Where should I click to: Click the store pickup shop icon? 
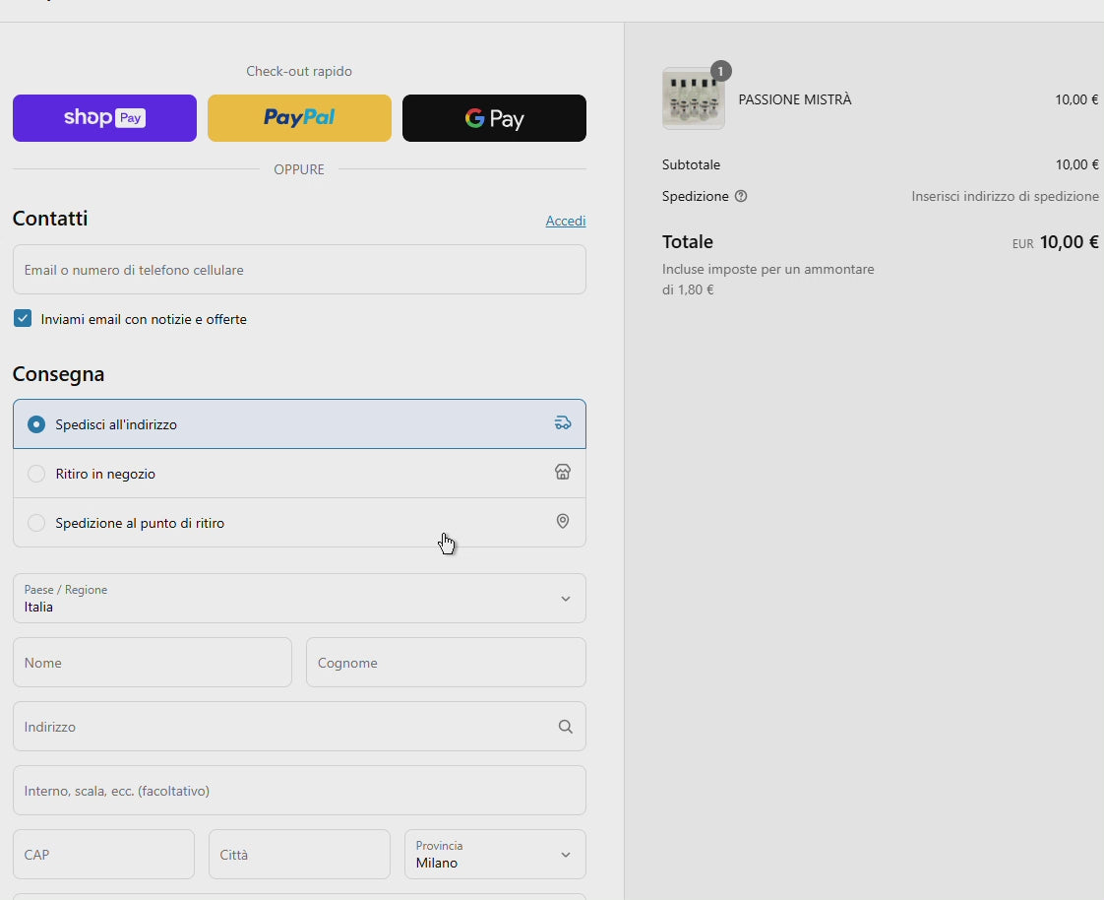[x=563, y=473]
